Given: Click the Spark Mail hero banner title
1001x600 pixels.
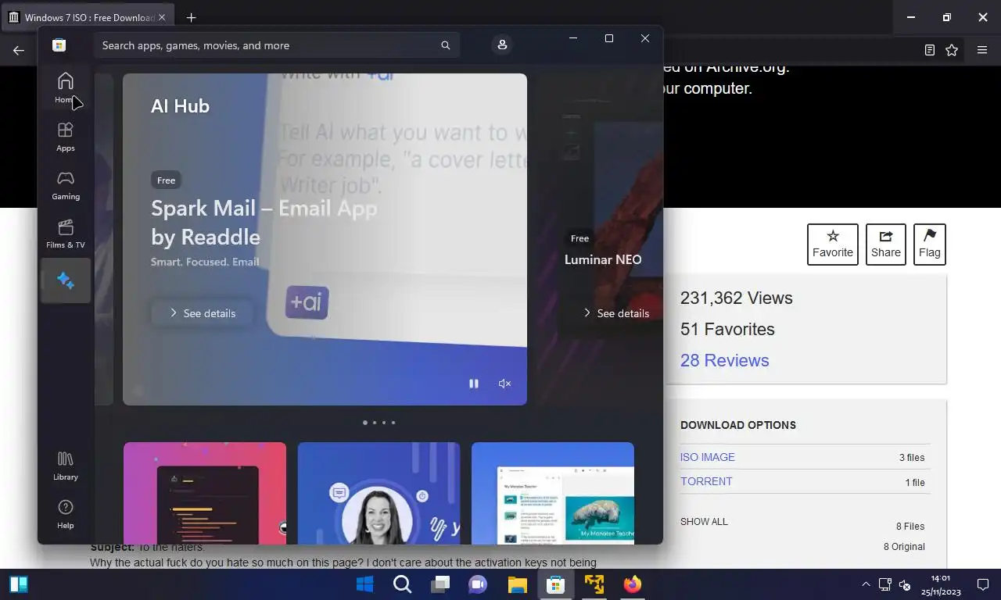Looking at the screenshot, I should coord(264,222).
